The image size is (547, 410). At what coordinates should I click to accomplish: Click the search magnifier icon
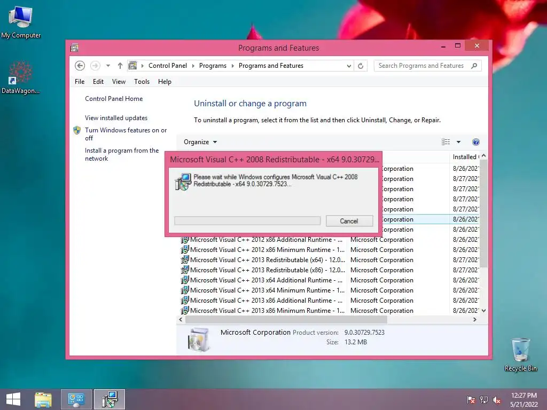(474, 66)
